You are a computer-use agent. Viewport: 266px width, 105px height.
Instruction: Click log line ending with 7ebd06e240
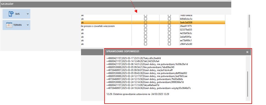[x=140, y=67]
